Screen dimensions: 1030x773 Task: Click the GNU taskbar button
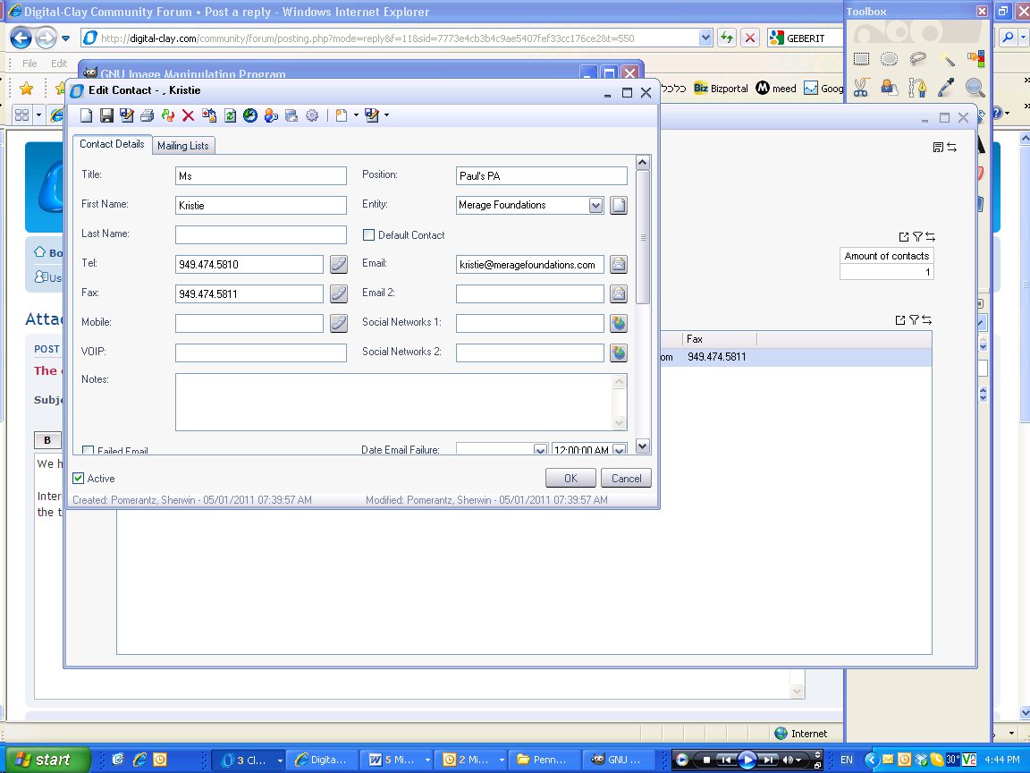click(617, 760)
